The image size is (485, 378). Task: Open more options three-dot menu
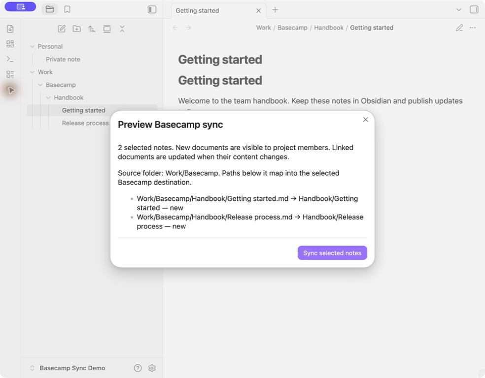click(473, 28)
